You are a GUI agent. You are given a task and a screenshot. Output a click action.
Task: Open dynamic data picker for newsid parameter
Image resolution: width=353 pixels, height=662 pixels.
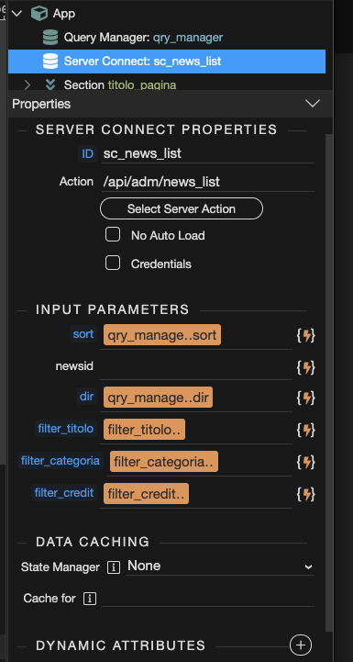(x=306, y=368)
